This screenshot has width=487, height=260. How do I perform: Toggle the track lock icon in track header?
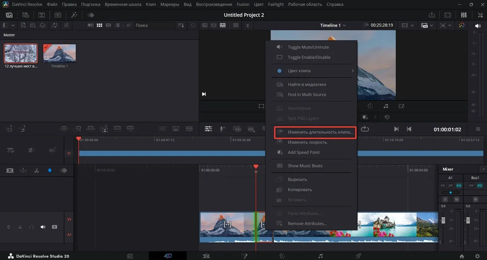tap(20, 227)
